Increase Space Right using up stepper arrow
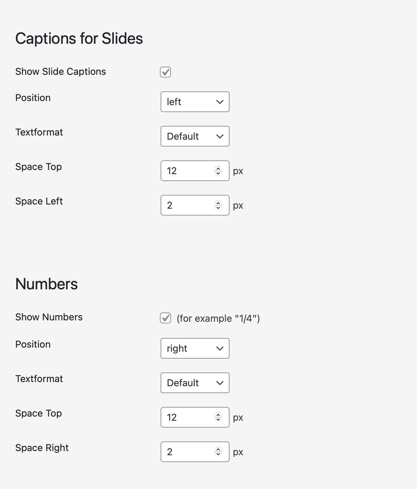Screen dimensions: 417x489 218,449
